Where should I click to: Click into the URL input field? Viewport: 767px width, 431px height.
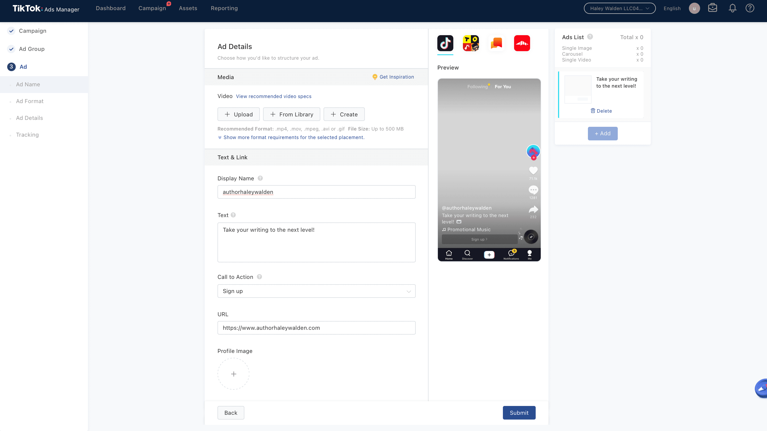(x=316, y=328)
